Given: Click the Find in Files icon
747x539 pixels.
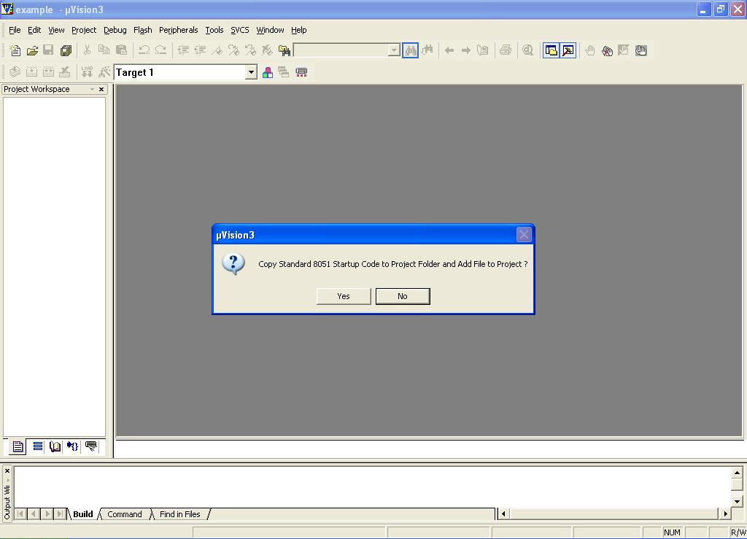Looking at the screenshot, I should 285,50.
